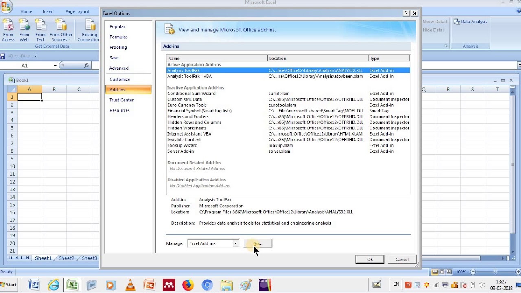The width and height of the screenshot is (521, 293).
Task: Open Word from the taskbar
Action: coord(33,285)
